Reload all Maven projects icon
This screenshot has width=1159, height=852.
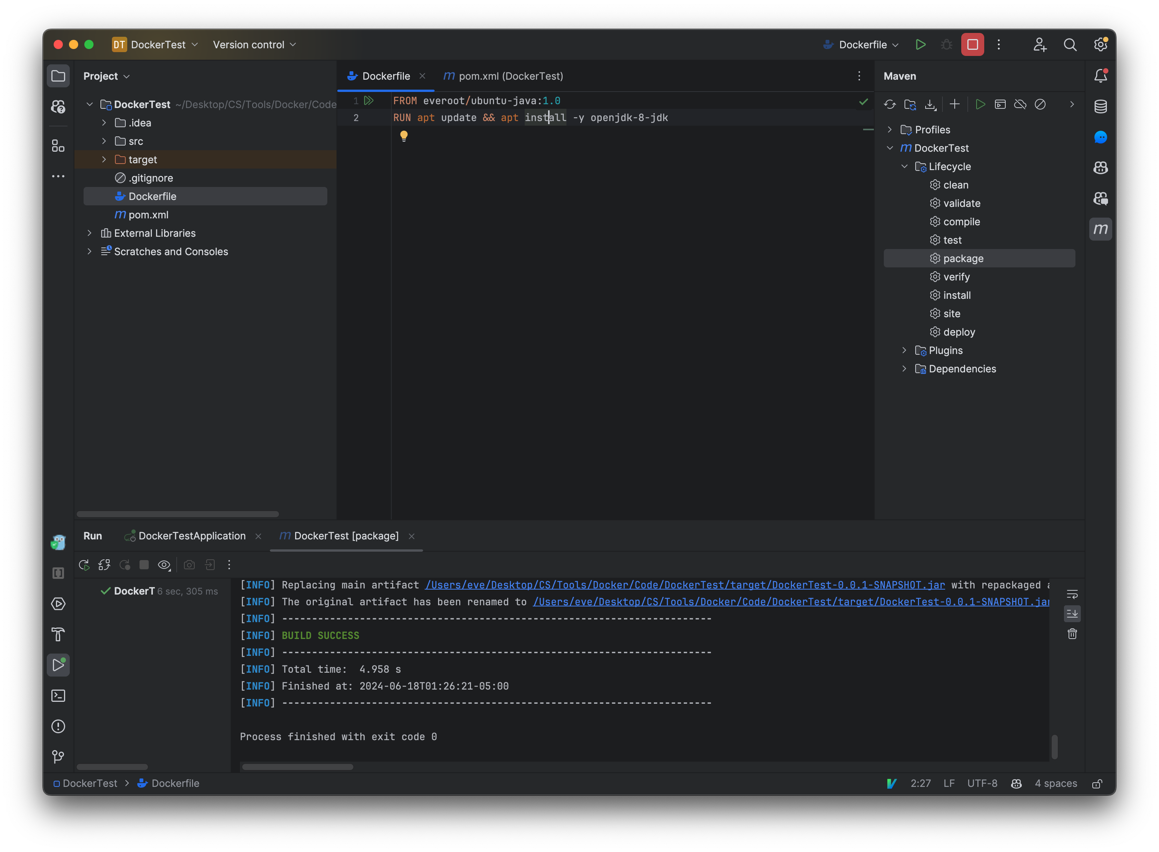tap(890, 105)
